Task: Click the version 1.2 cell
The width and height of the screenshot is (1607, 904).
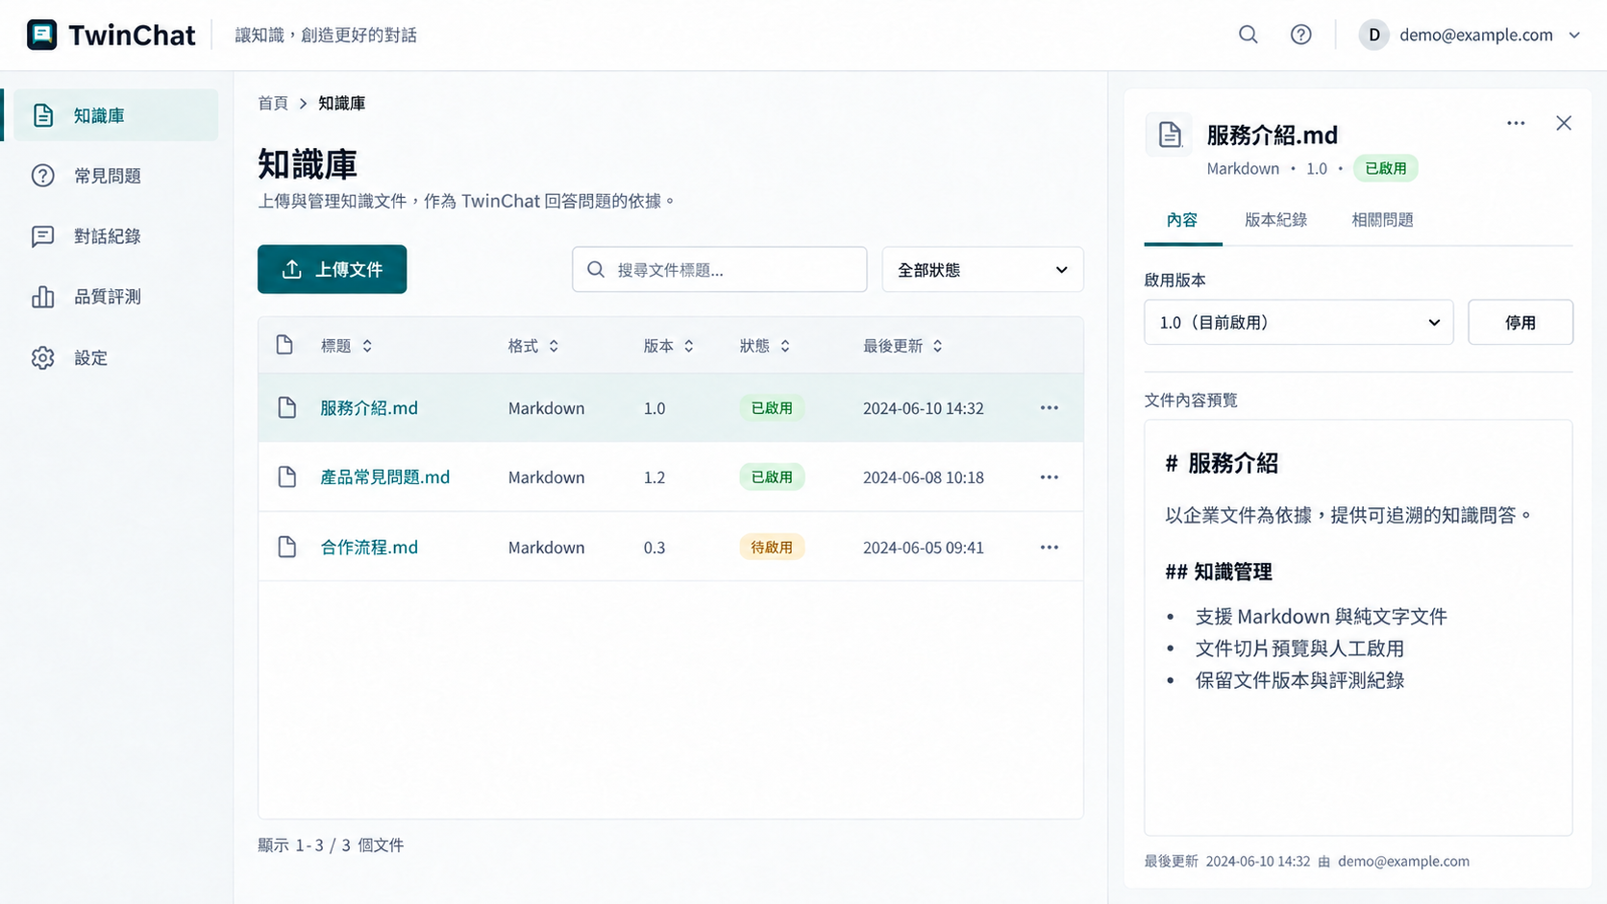Action: 655,477
